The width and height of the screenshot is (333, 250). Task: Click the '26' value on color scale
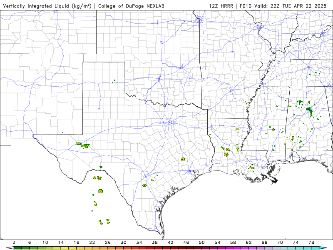108,242
